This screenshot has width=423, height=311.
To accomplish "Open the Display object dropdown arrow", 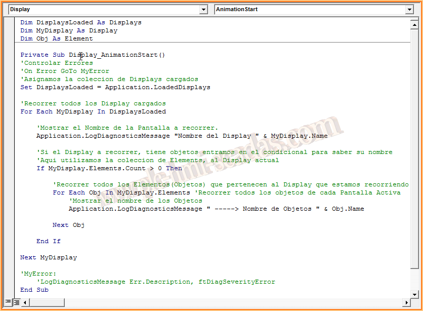I will pos(203,10).
